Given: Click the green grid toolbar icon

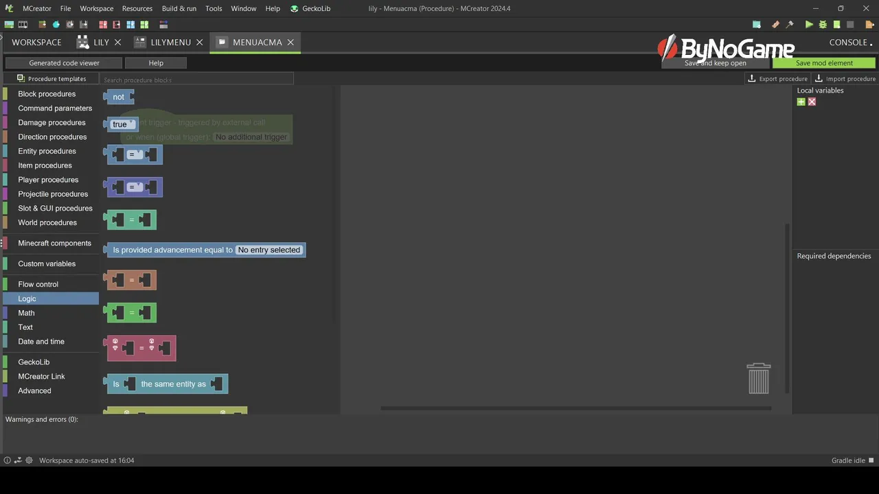Looking at the screenshot, I should click(x=144, y=25).
